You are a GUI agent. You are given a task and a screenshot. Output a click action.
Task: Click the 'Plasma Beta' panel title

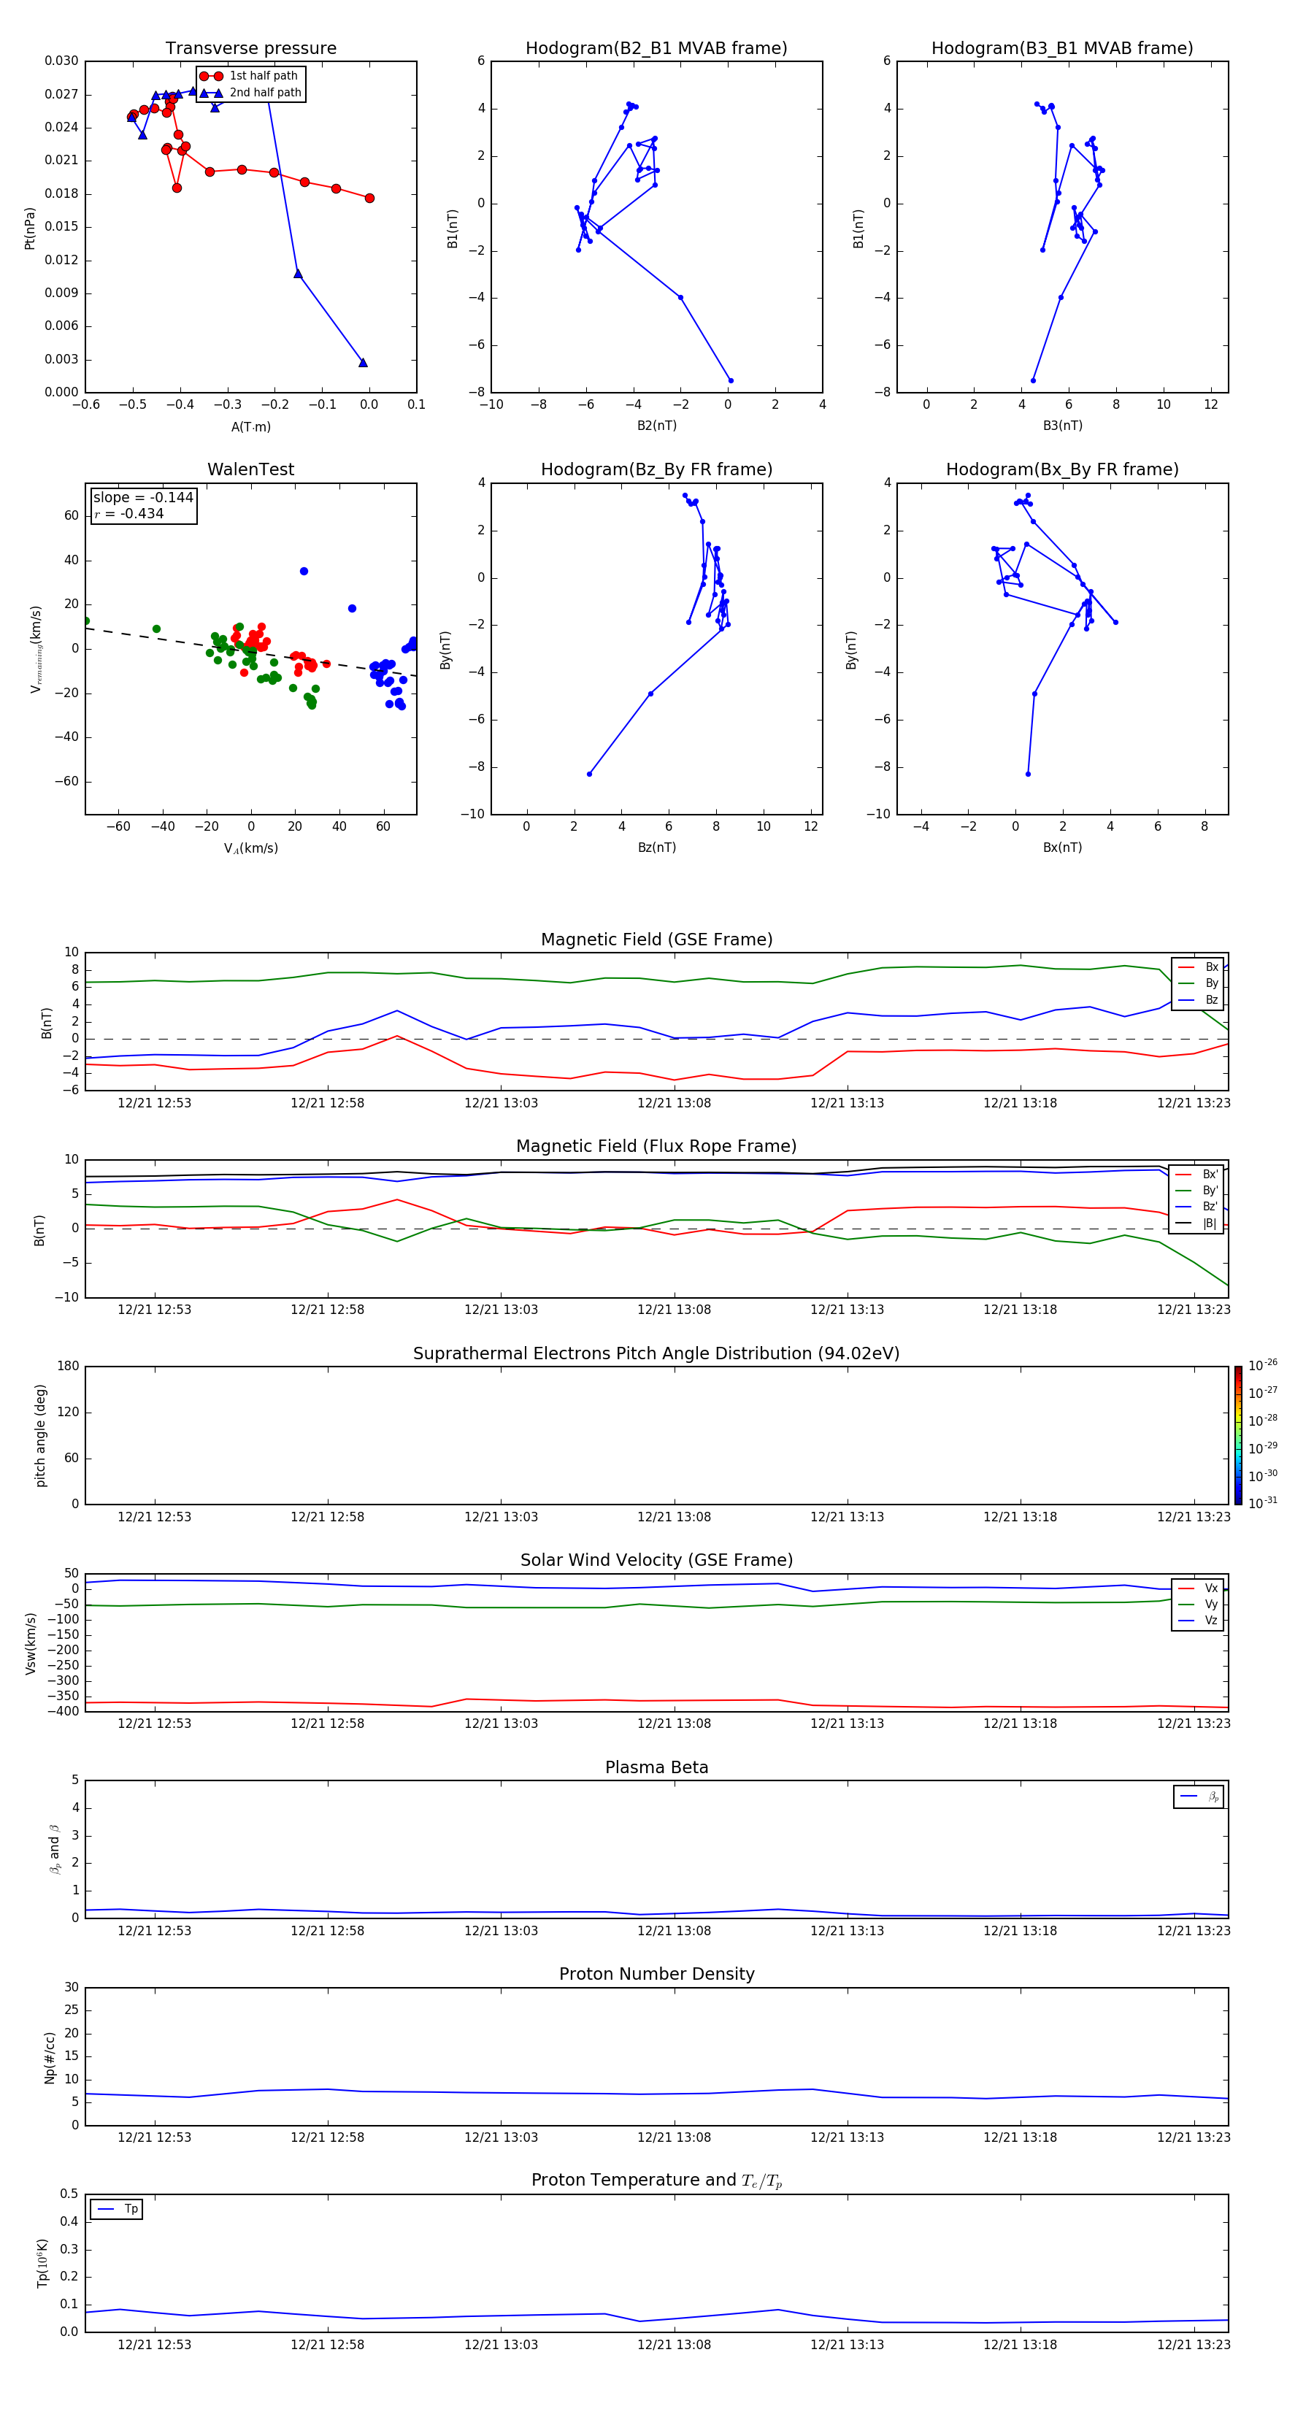[656, 1768]
